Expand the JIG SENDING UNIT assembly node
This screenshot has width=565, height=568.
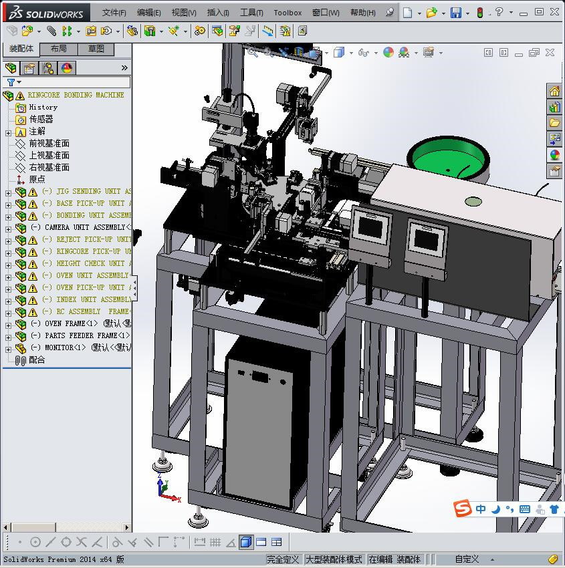(8, 192)
